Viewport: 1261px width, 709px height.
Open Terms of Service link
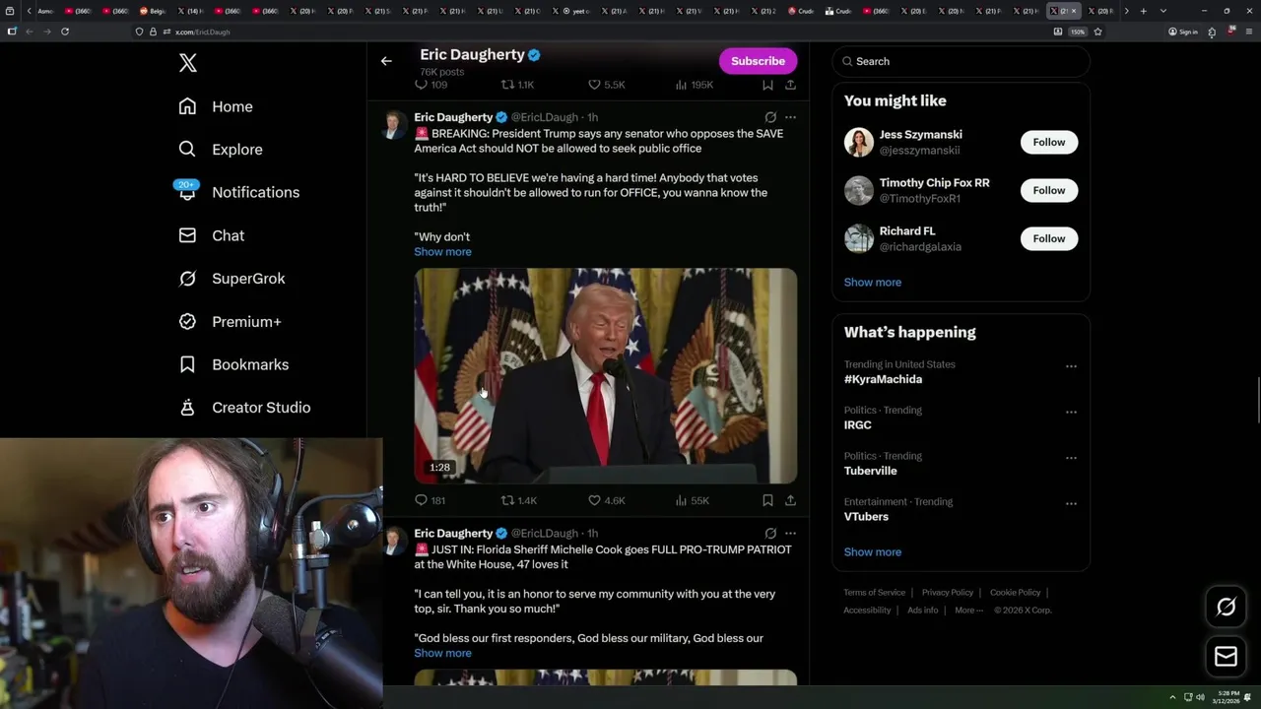[874, 592]
